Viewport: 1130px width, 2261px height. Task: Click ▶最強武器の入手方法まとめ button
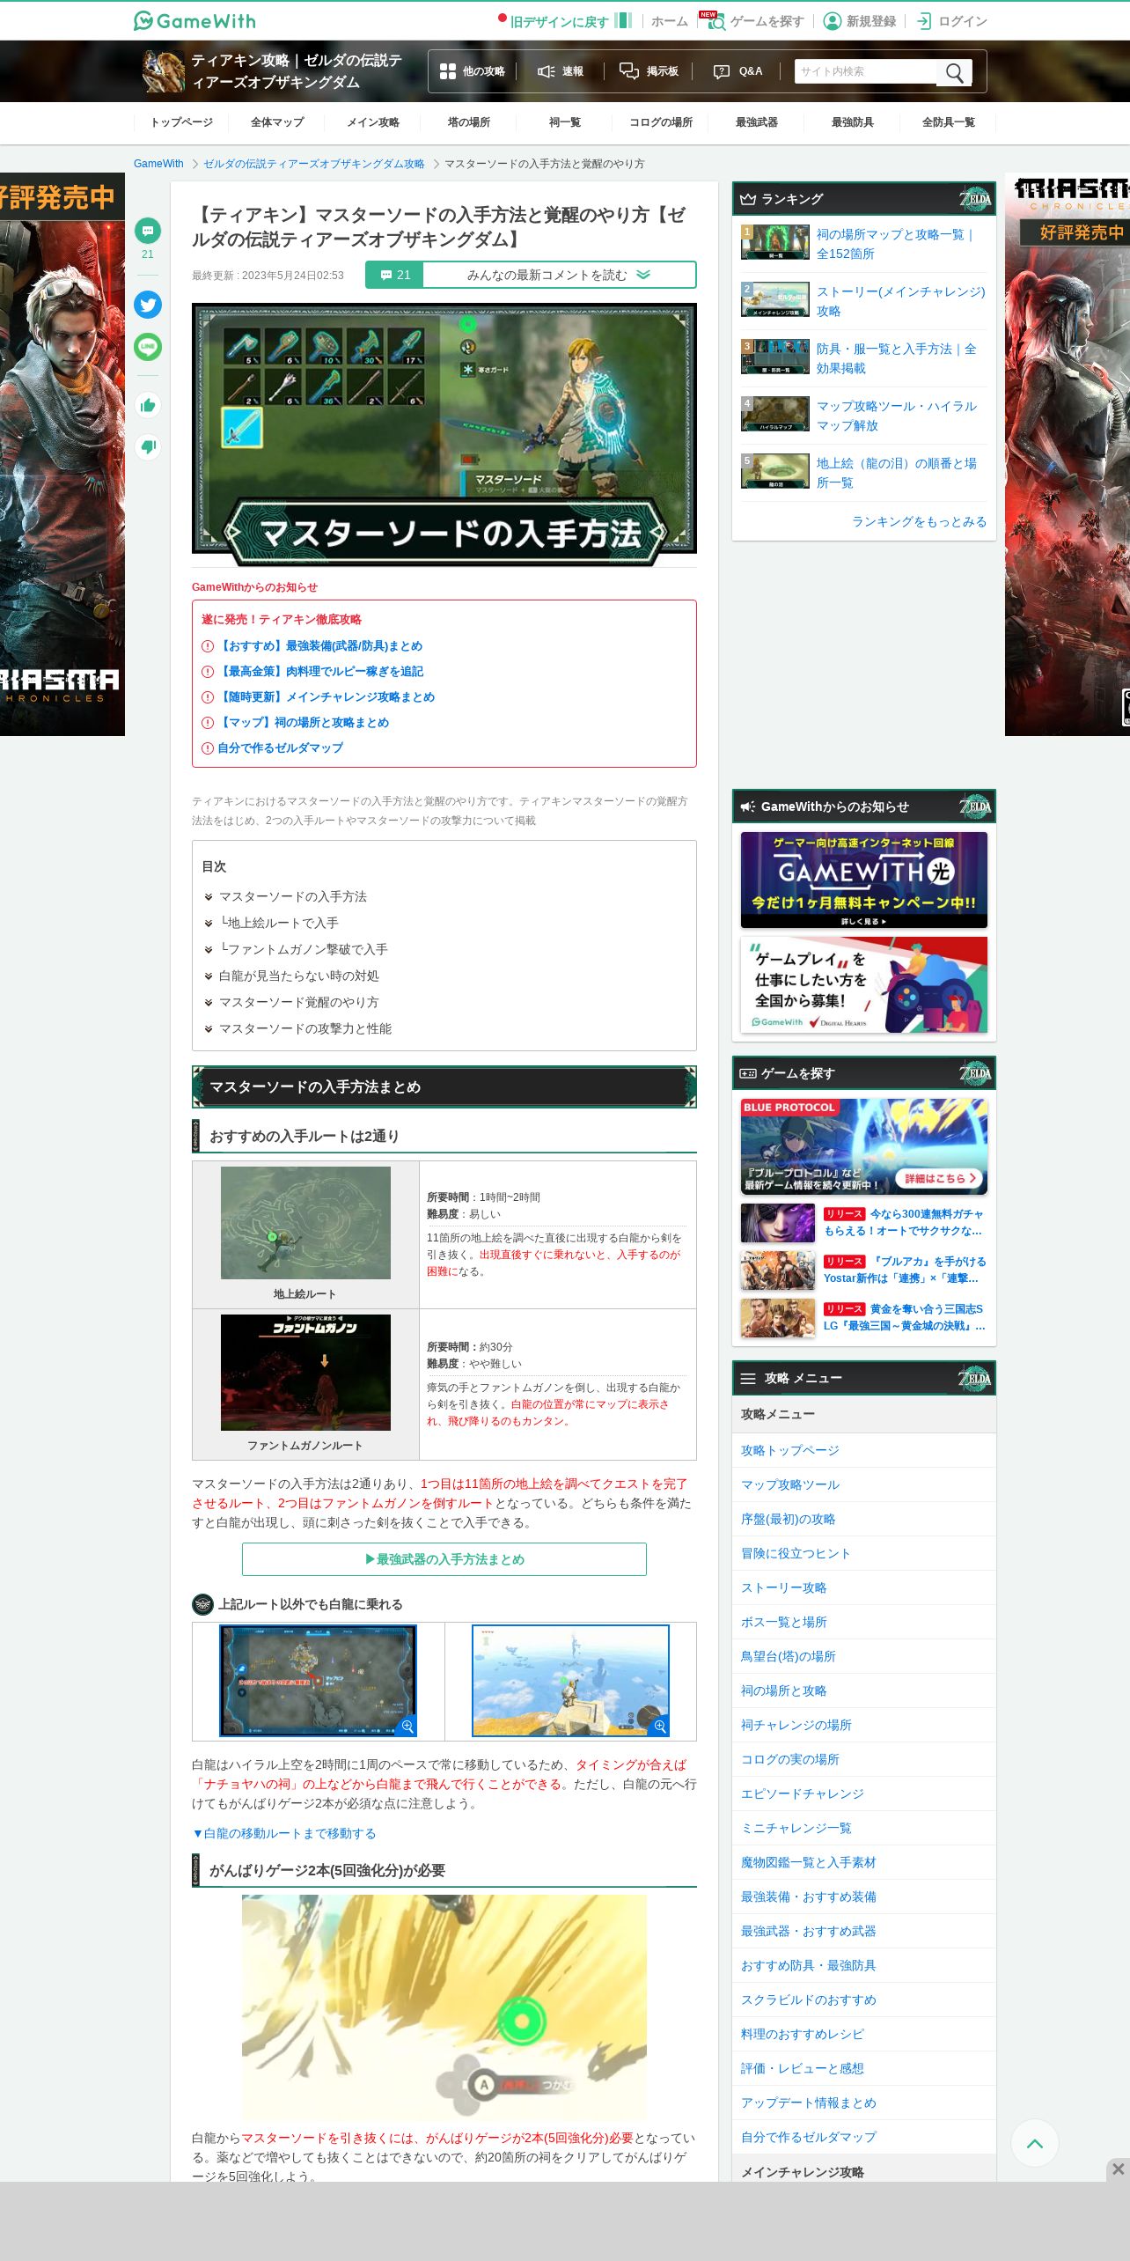(444, 1559)
